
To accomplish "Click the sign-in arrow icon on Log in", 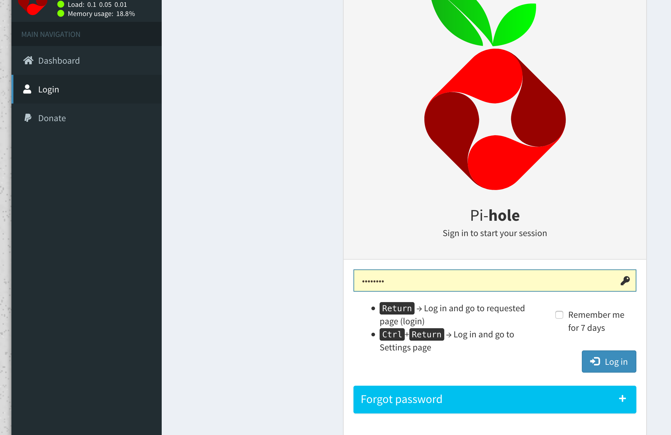I will (x=595, y=361).
